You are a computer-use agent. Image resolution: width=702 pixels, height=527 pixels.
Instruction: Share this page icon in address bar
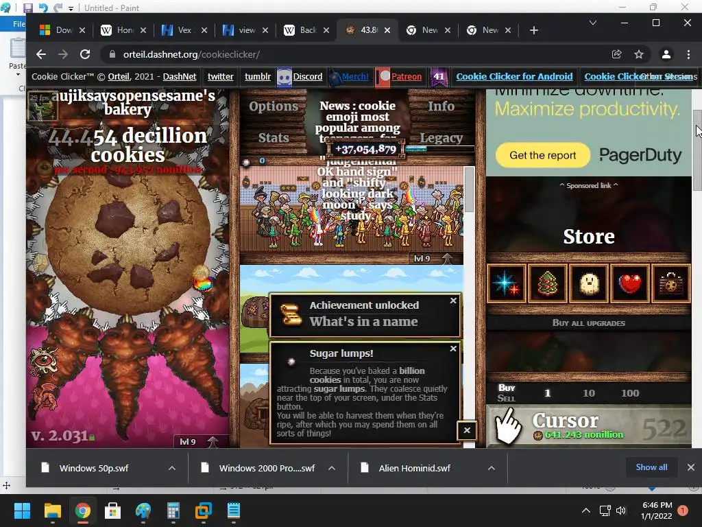point(616,54)
